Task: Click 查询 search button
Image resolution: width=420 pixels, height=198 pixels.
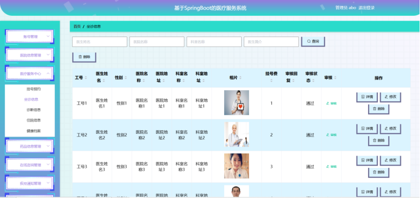Action: (x=313, y=41)
